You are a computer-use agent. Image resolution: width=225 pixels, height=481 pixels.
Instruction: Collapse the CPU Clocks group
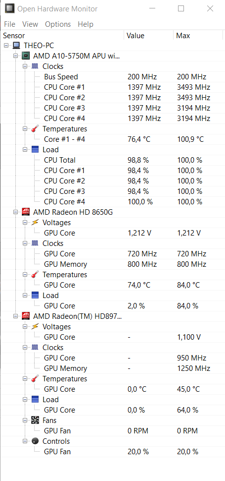pyautogui.click(x=25, y=66)
